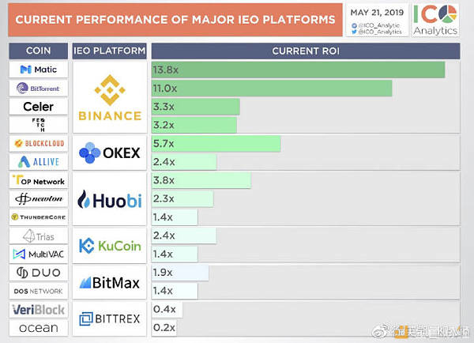Screen dimensions: 474x343
Task: Select the Celer coin cell
Action: click(x=39, y=107)
